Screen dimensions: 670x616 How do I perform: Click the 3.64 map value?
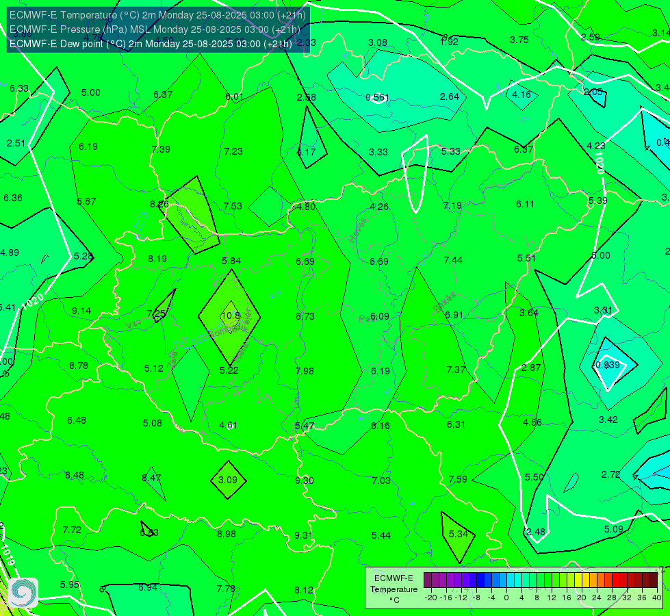529,313
